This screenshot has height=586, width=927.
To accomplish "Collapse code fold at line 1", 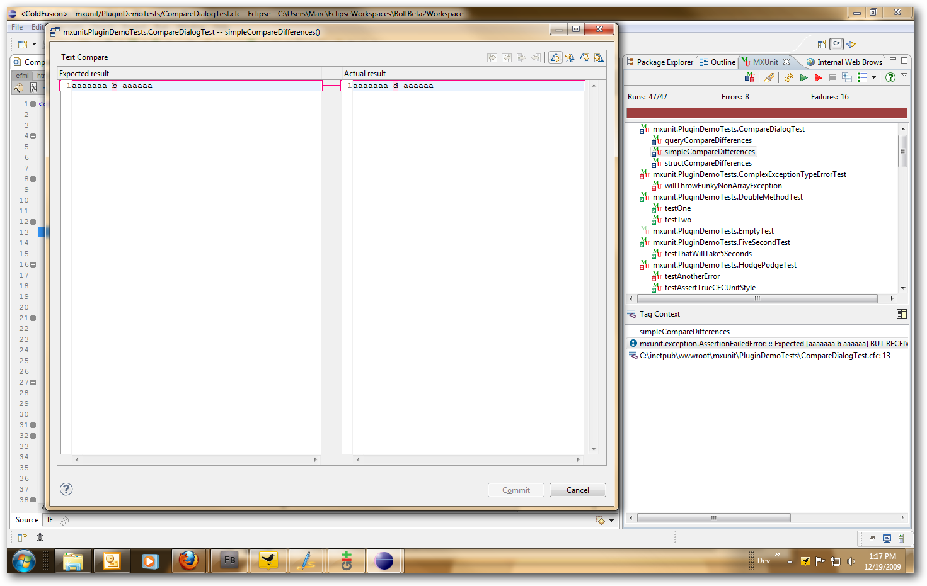I will coord(33,104).
